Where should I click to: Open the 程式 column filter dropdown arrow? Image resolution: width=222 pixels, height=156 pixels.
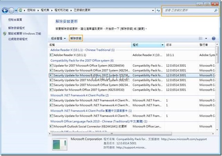coord(163,45)
